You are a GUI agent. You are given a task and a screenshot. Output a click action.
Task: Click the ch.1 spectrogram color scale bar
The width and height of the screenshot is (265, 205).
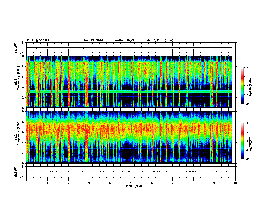point(242,86)
